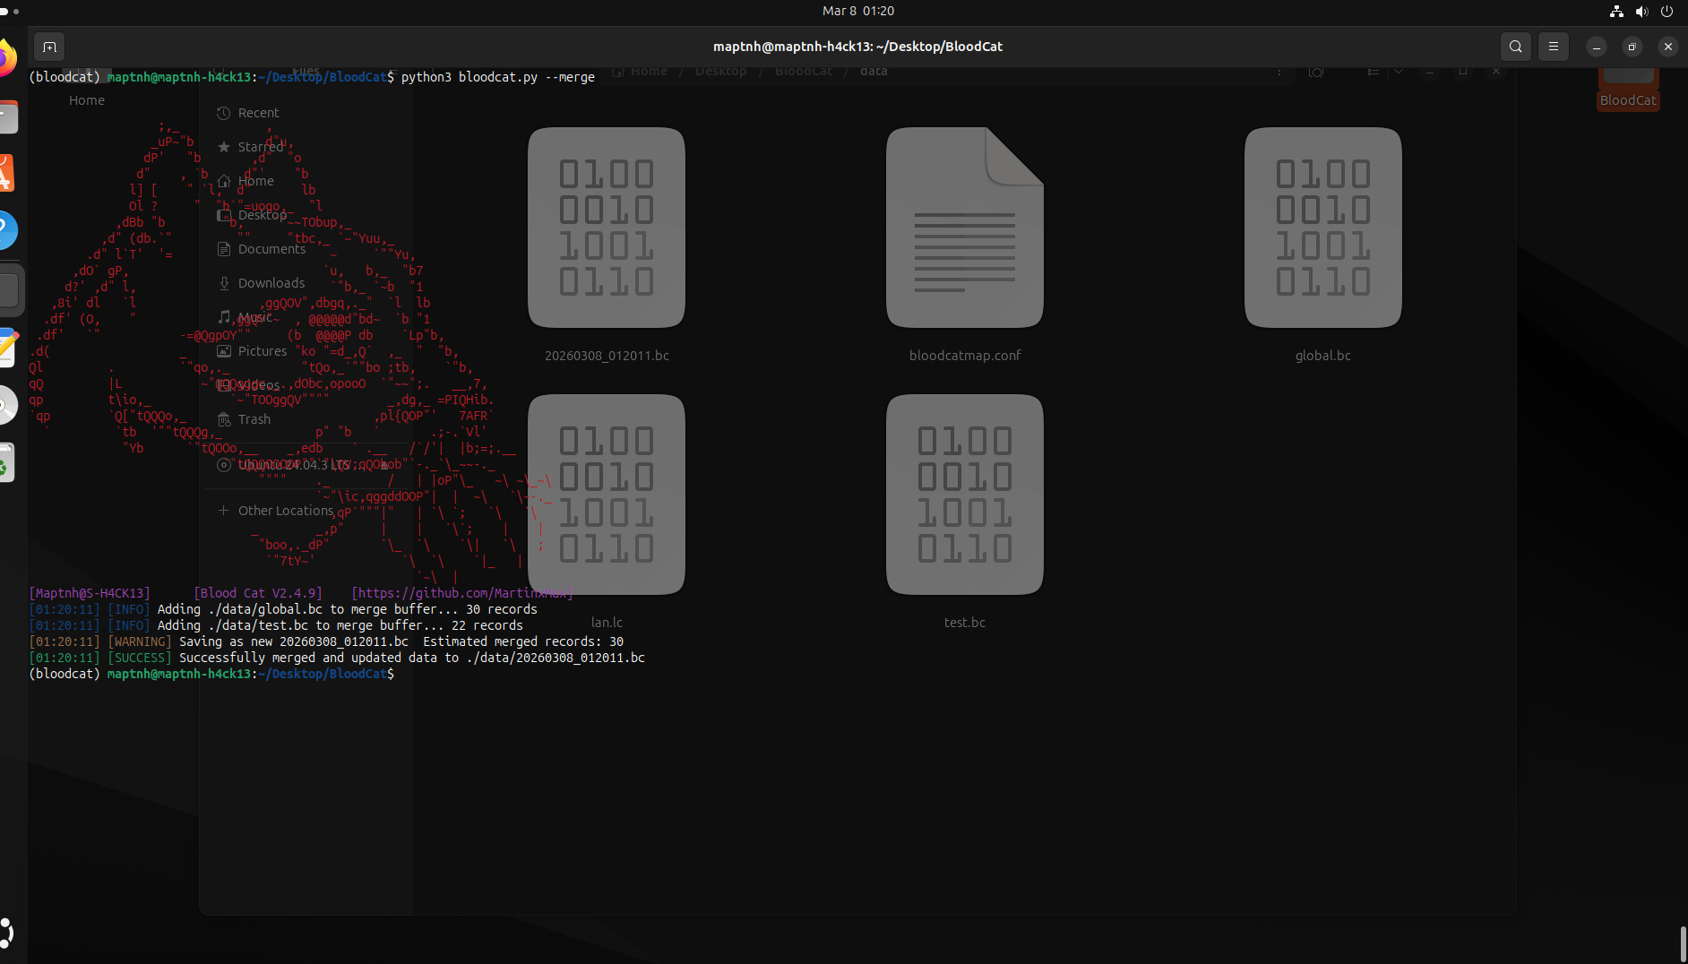Launch Firefox from the dock
The width and height of the screenshot is (1688, 964).
point(5,59)
